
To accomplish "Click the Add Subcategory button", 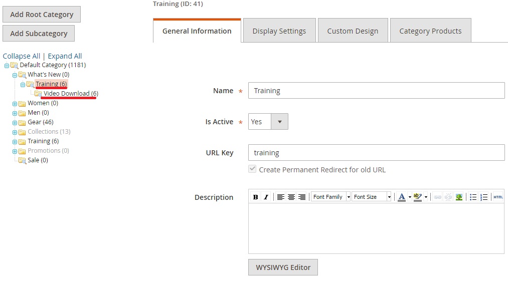I will 39,34.
